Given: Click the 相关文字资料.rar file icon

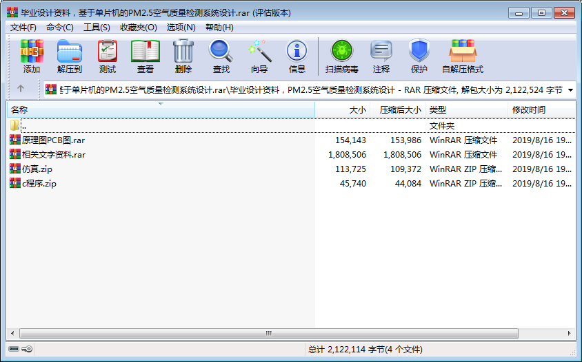Looking at the screenshot, I should pyautogui.click(x=15, y=154).
